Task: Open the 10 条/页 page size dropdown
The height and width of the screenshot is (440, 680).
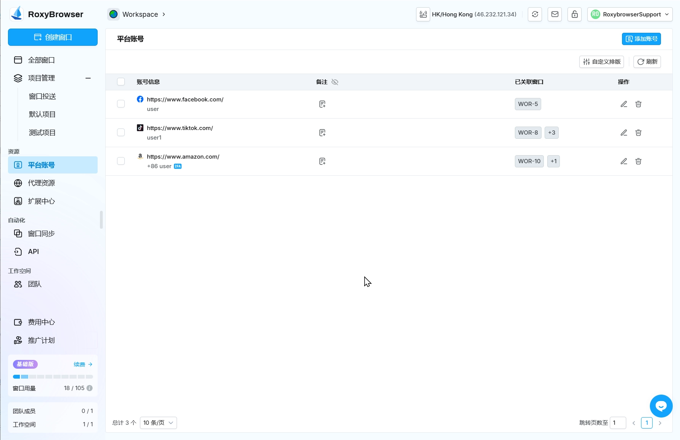Action: pos(158,423)
